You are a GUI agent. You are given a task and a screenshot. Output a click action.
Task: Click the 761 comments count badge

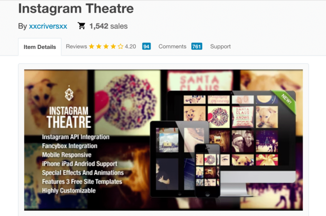(x=196, y=46)
